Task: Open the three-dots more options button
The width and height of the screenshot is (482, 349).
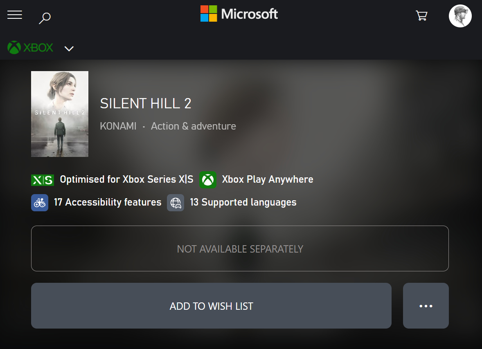Action: 426,306
